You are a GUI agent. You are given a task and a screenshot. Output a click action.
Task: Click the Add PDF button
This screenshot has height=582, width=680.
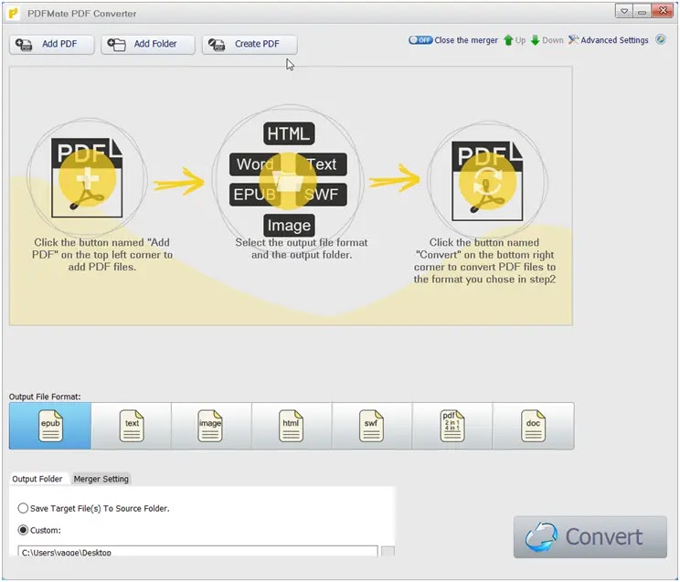pos(51,44)
